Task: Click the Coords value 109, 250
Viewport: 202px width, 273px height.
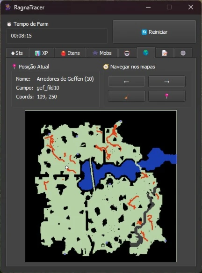Action: pos(47,97)
